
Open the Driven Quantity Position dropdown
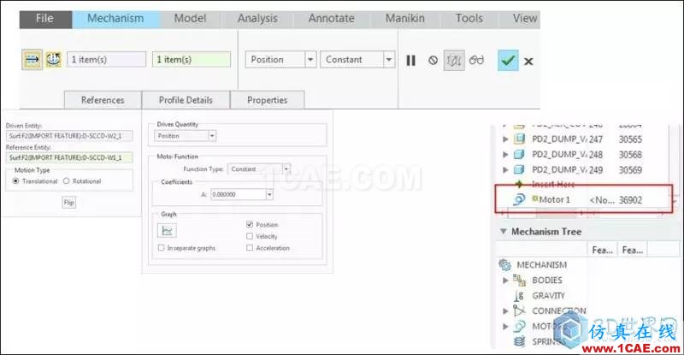tap(211, 136)
